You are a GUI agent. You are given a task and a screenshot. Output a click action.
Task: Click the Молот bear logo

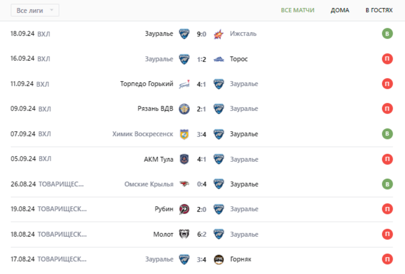coord(184,234)
